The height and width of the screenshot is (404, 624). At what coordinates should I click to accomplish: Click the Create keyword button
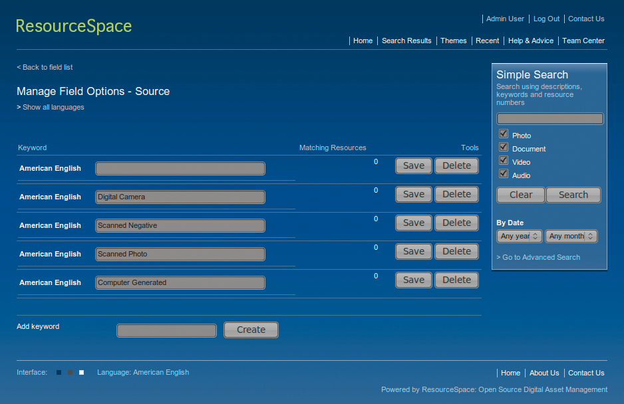pos(251,330)
